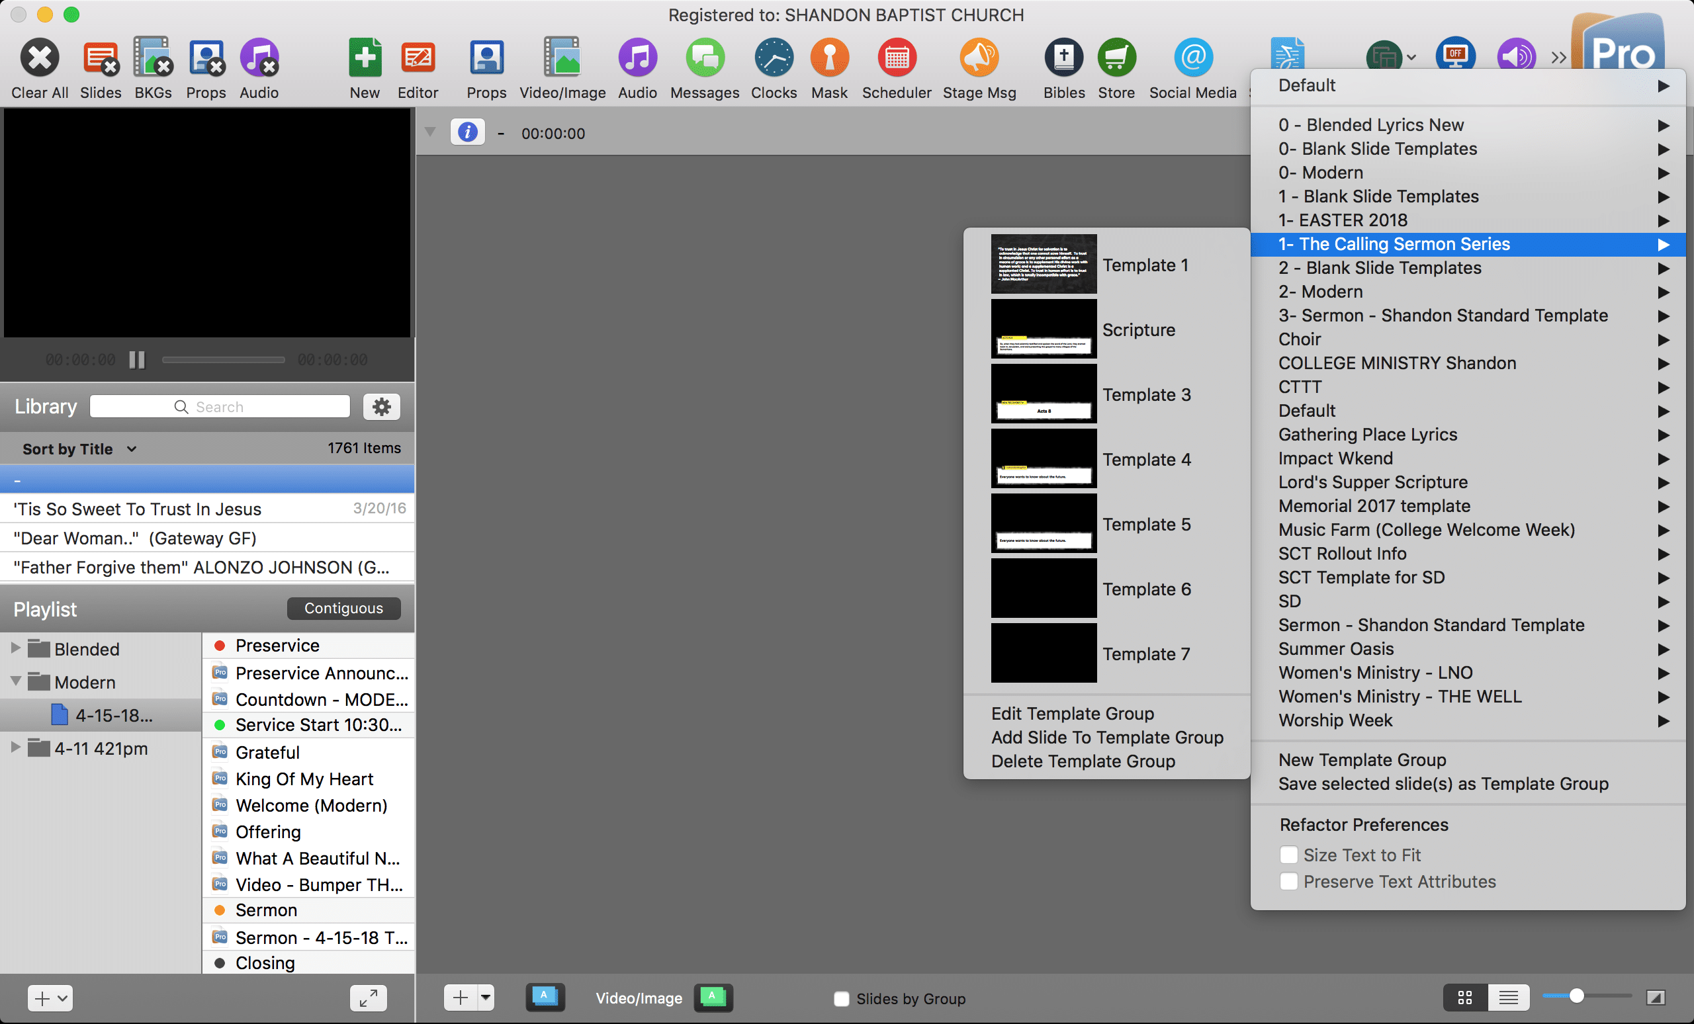Switch to list view icon

(1508, 997)
